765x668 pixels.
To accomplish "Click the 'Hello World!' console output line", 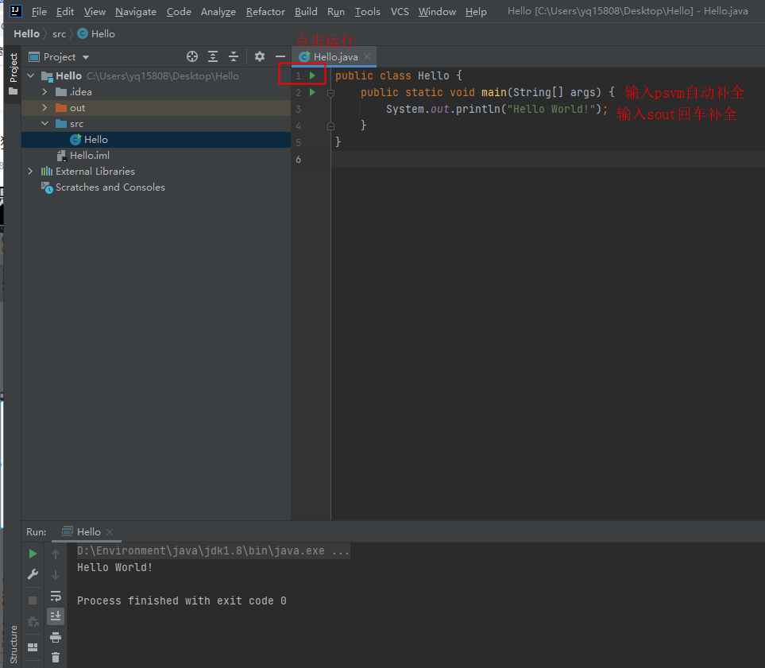I will click(114, 567).
